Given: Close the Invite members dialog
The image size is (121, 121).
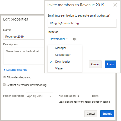Looking at the screenshot, I should click(x=115, y=5).
